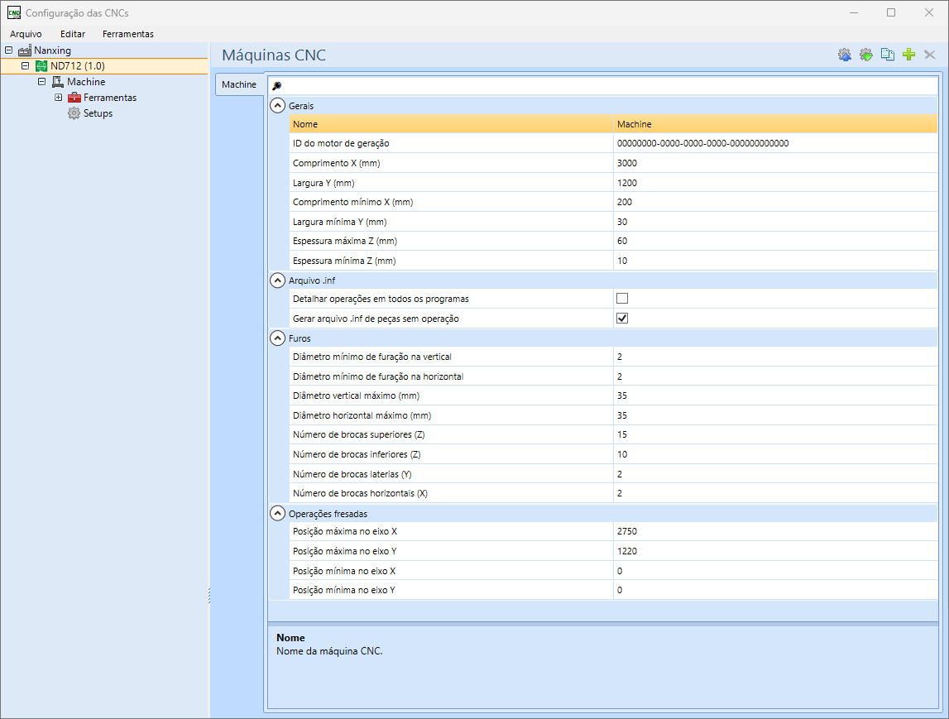Uncheck Gerar arquivo .inf de peças sem operação
This screenshot has height=719, width=949.
point(621,319)
